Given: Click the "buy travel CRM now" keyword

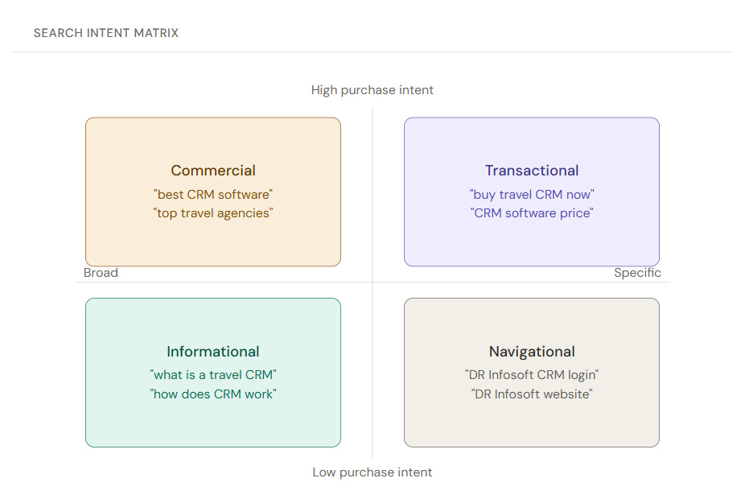Looking at the screenshot, I should [532, 194].
